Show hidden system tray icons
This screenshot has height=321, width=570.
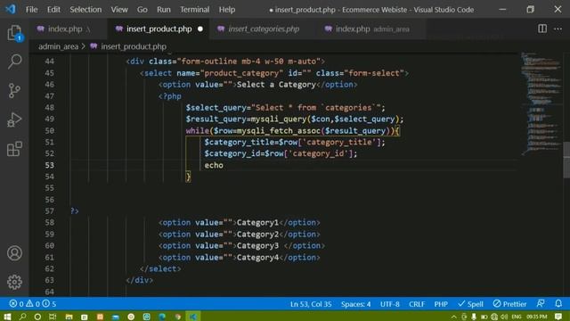pyautogui.click(x=453, y=317)
